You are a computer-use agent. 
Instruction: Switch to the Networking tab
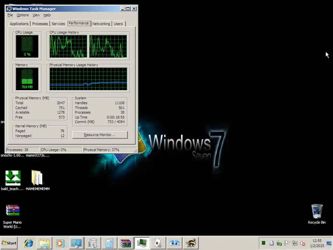(101, 24)
